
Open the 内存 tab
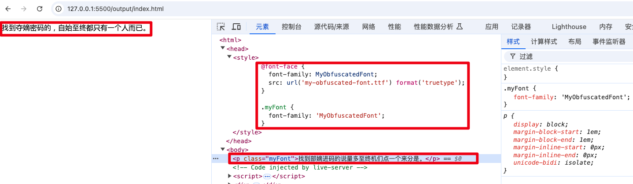click(606, 27)
